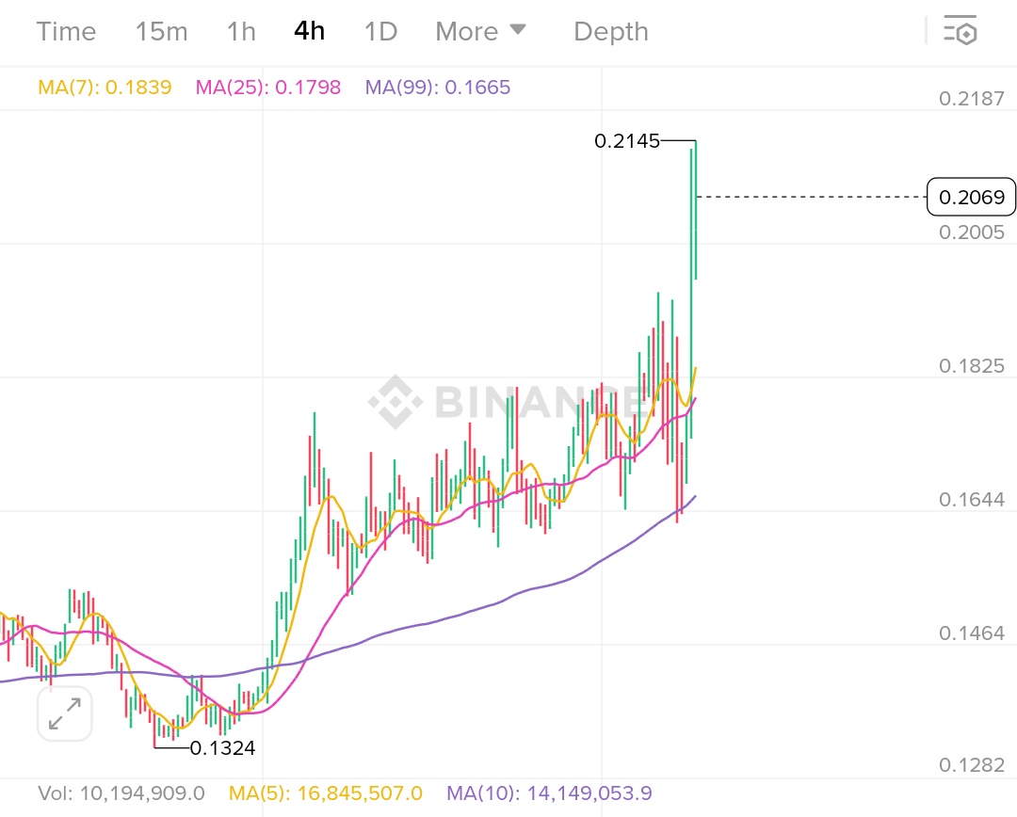Screen dimensions: 1017x817
Task: Tap the volume MA(10): 14,149,053.9 label
Action: point(549,793)
